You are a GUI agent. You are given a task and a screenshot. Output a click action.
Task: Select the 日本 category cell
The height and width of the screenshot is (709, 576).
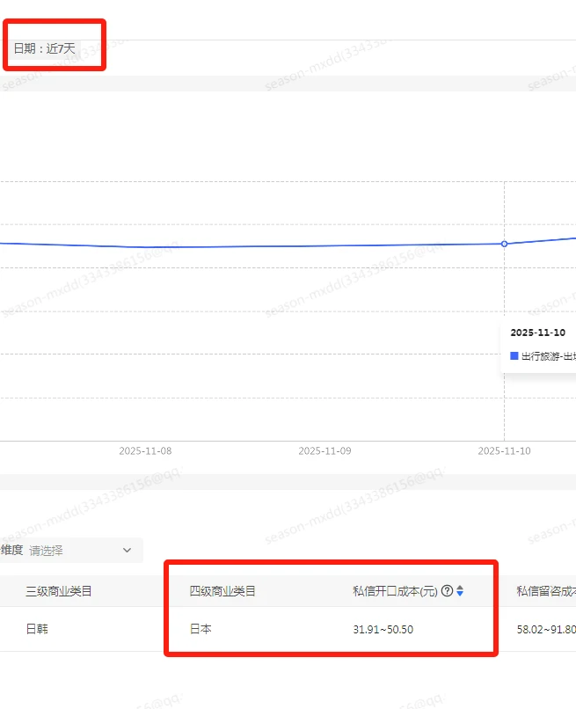201,629
